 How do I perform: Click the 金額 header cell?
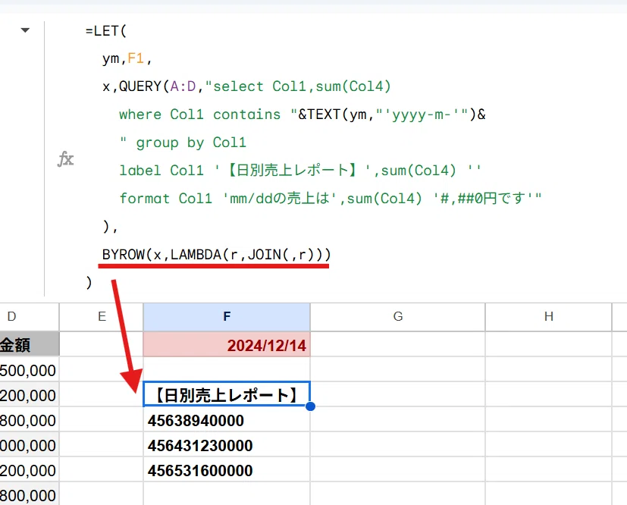(x=30, y=344)
